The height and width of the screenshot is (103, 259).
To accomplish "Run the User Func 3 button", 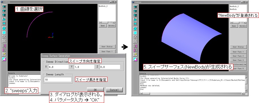I will (x=238, y=60).
